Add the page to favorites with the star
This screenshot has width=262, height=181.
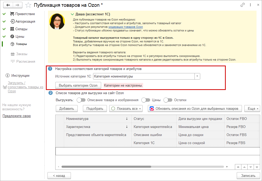point(29,5)
